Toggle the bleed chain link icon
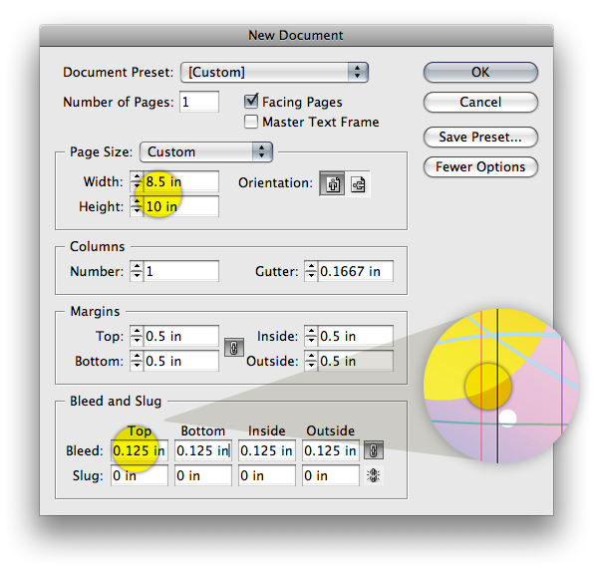 [374, 450]
